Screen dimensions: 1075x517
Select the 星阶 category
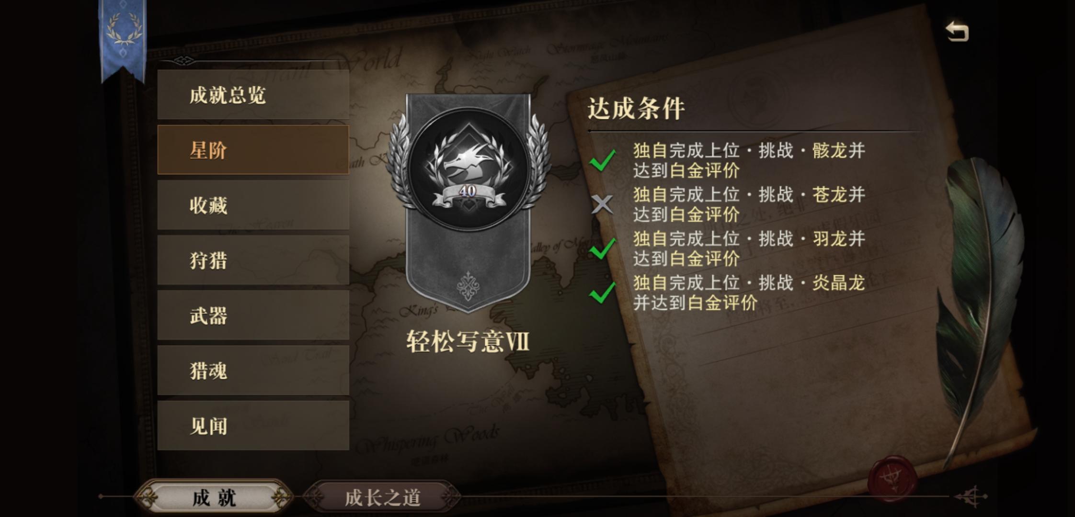(253, 150)
